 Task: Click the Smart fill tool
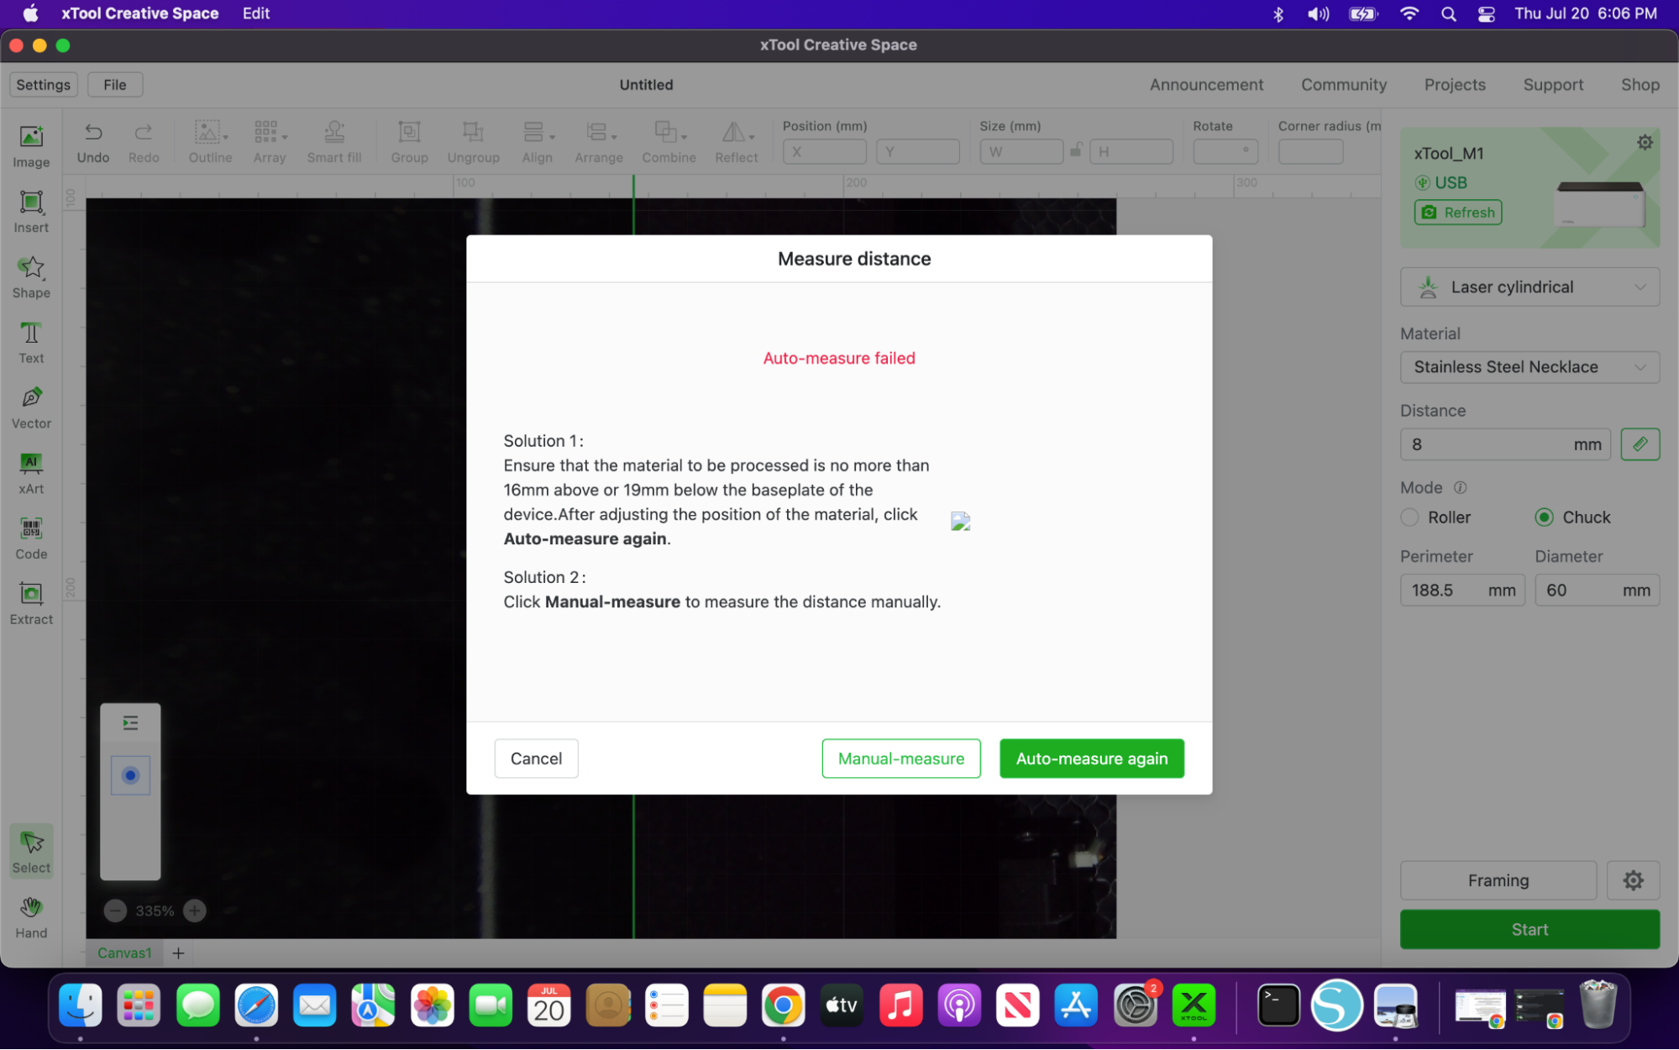[x=334, y=141]
